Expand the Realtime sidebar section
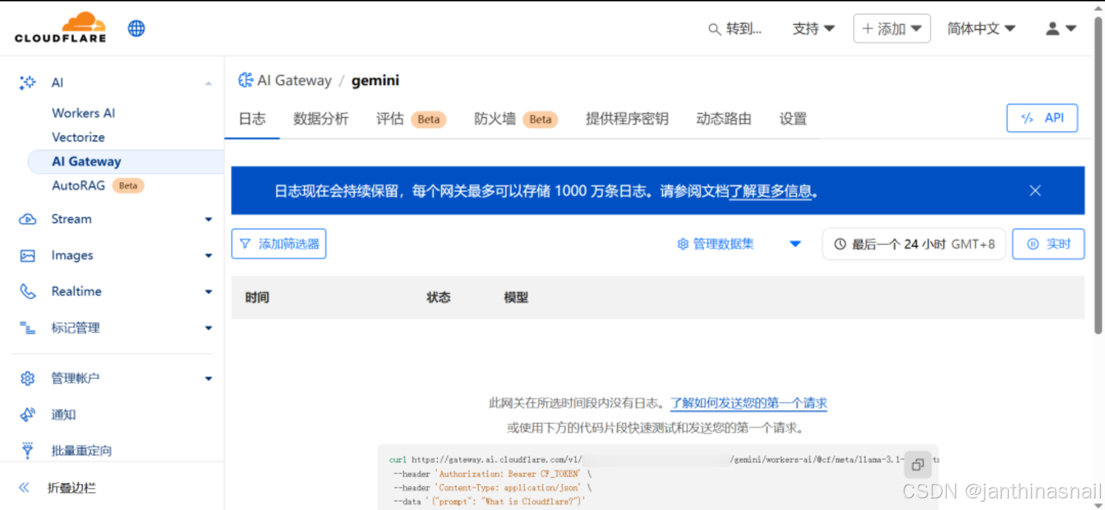This screenshot has width=1105, height=510. coord(209,292)
